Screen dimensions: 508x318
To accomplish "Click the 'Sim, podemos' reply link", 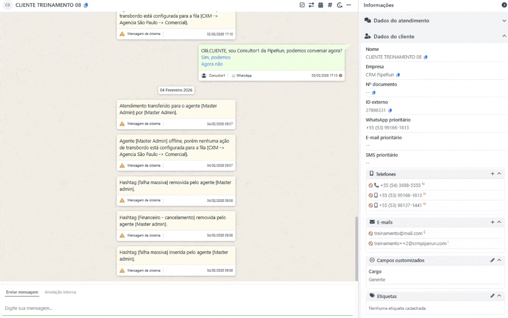I will [216, 57].
